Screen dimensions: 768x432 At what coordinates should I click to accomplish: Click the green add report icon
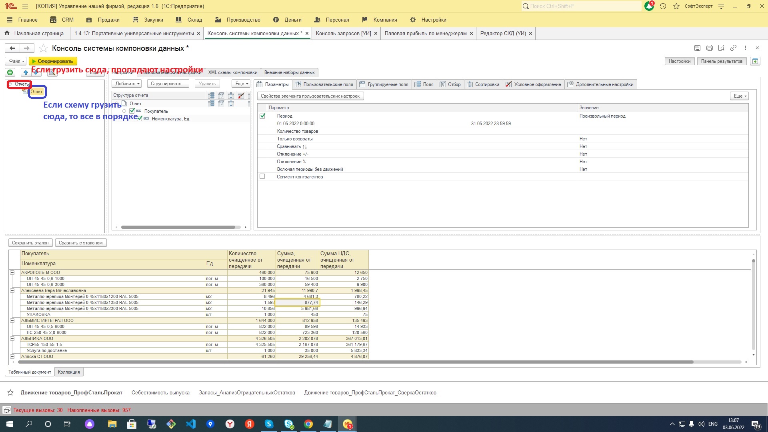click(10, 72)
